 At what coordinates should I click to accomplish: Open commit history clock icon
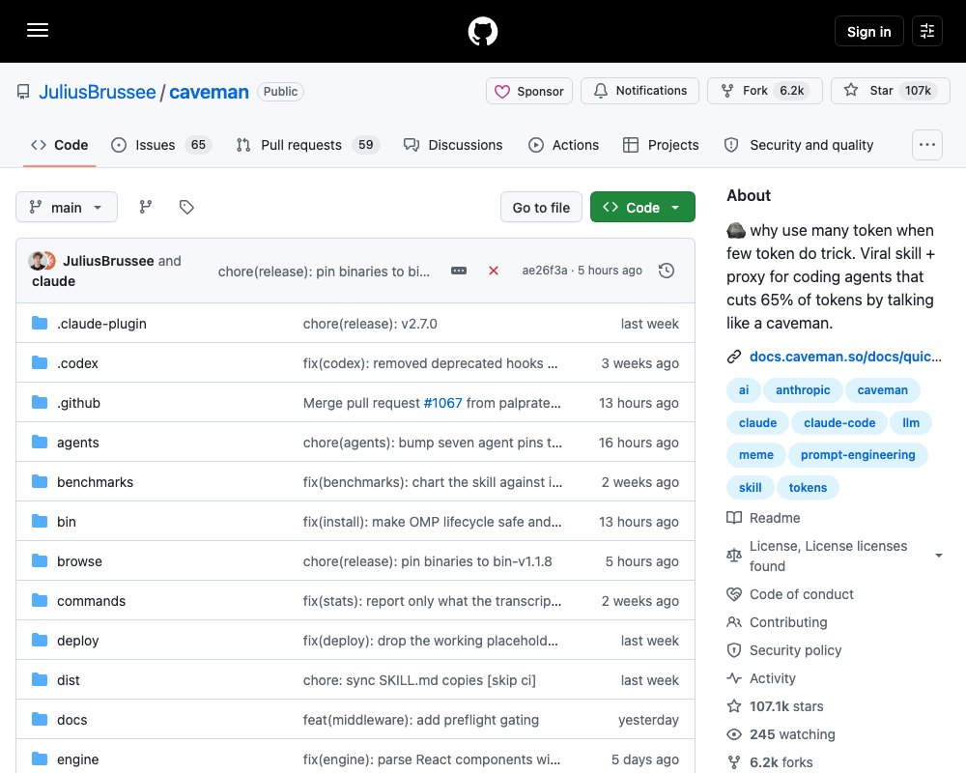coord(666,271)
